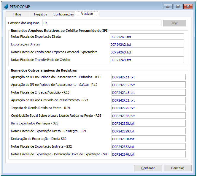Focus the Caminho dos arquivos path field

pos(102,23)
